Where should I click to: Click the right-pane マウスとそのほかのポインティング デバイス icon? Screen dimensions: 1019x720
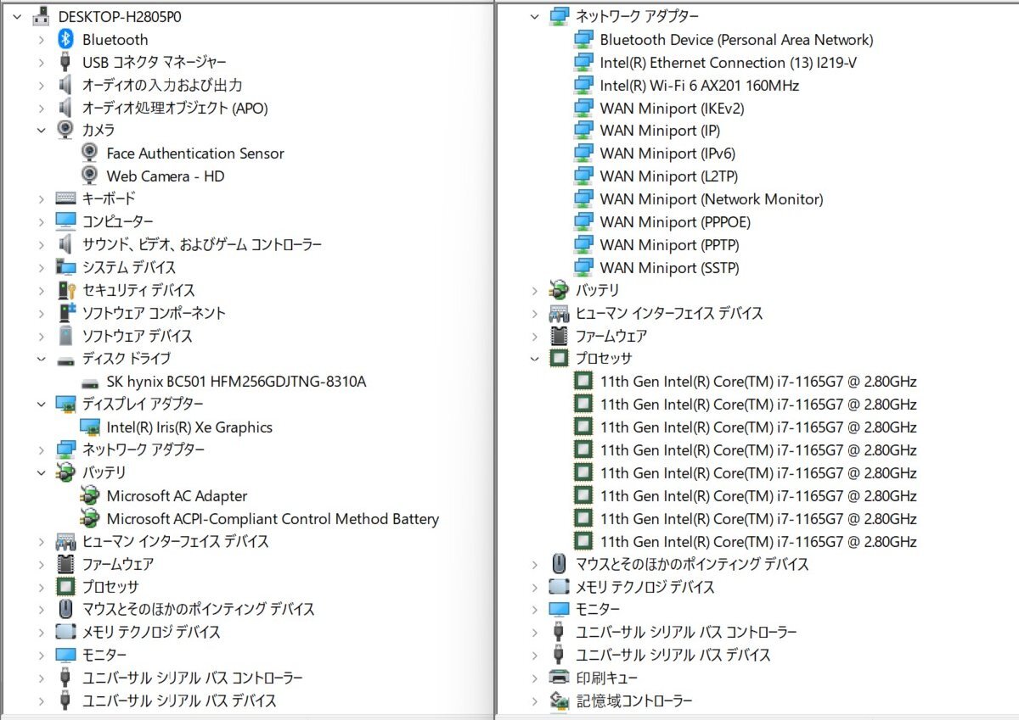pos(559,563)
